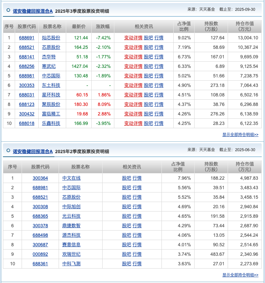
Task: Open 行情 for 欢瑞世纪 row
Action: click(x=137, y=254)
